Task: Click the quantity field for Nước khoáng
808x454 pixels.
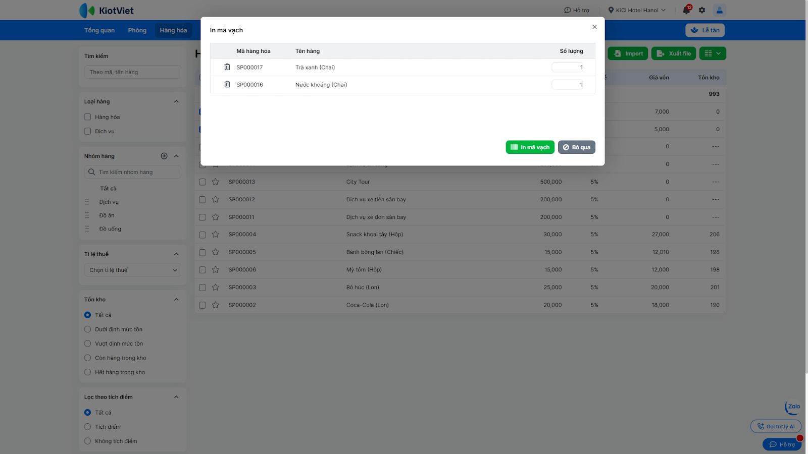Action: click(x=568, y=84)
